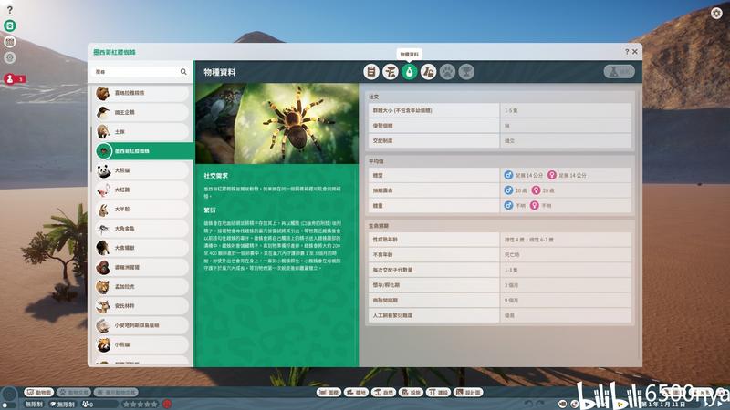Open the greyed trophy tab icon
This screenshot has width=730, height=410.
coord(466,72)
